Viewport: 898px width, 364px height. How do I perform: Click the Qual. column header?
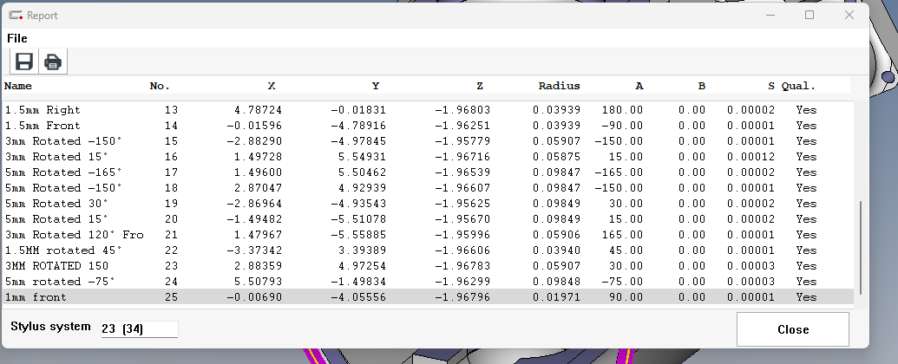(x=798, y=86)
